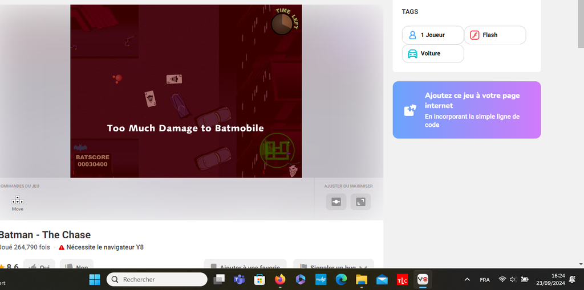The image size is (584, 290).
Task: Open the clock showing 16:24 23/09/2024
Action: coord(550,279)
